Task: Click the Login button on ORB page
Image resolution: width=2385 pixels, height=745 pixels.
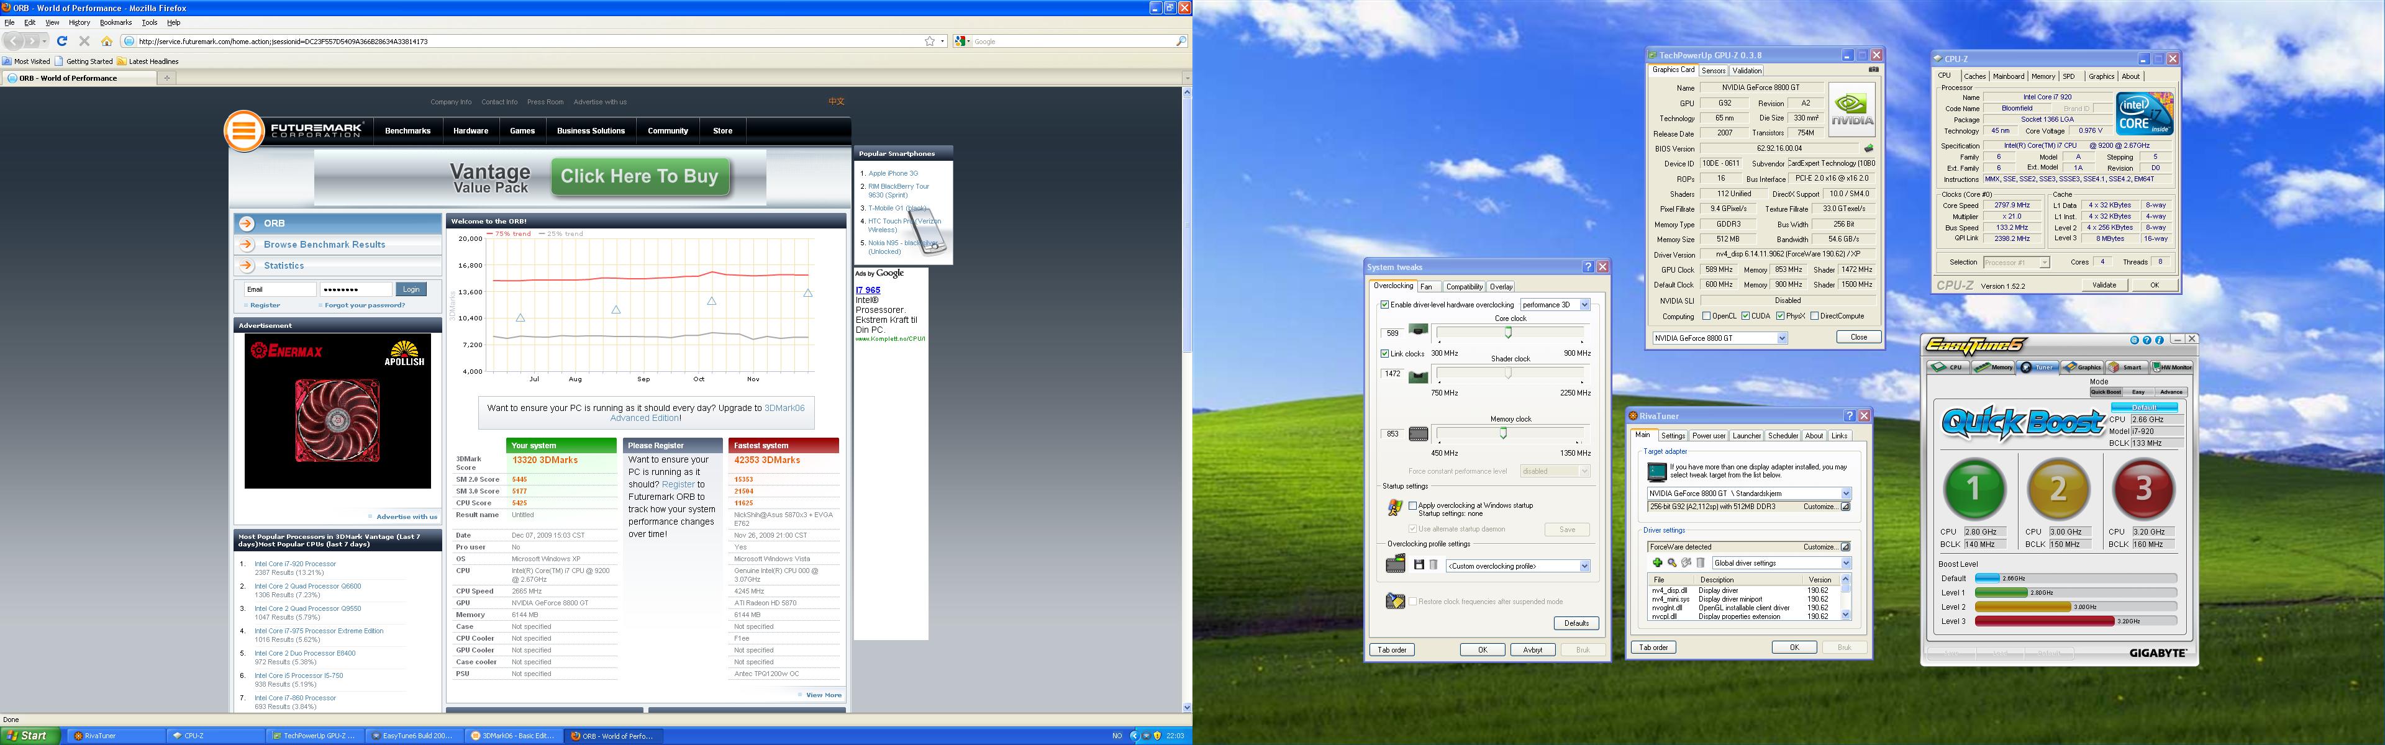Action: [x=411, y=290]
